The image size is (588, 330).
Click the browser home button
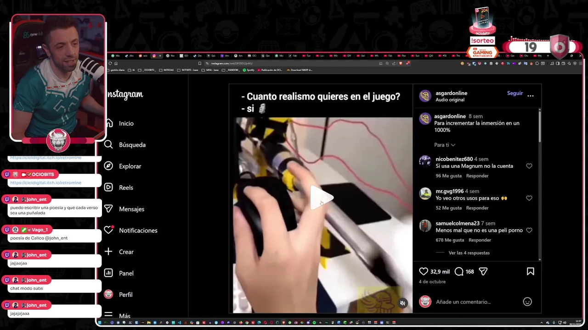click(116, 63)
